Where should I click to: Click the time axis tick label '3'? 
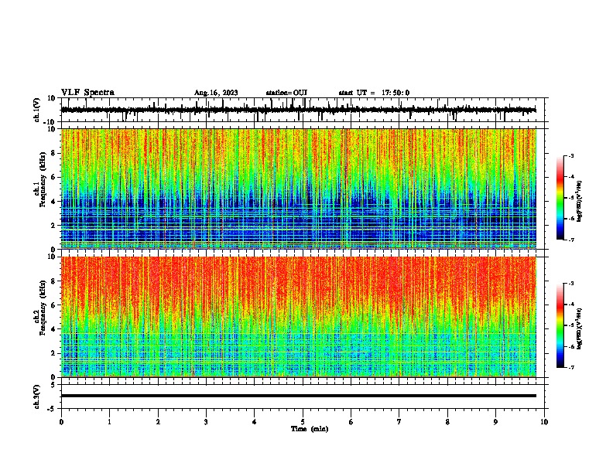pos(206,422)
